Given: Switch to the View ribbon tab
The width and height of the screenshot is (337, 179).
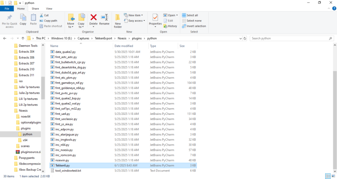Looking at the screenshot, I should tap(49, 8).
